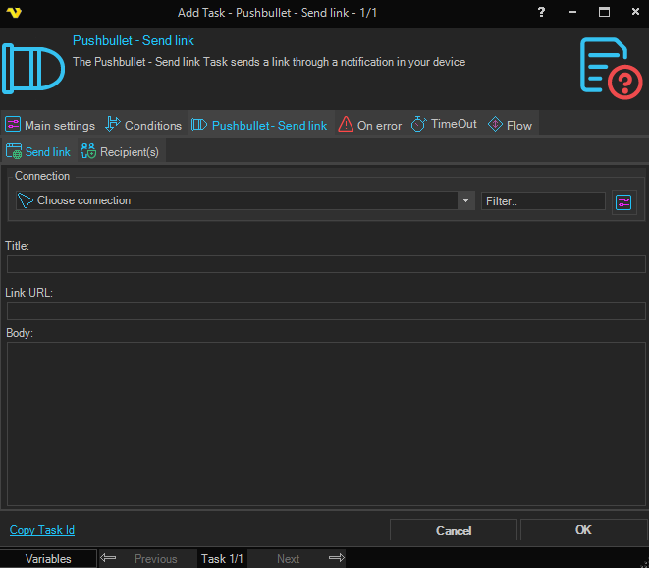
Task: Click the Pushbullet bullet logo icon
Action: [x=32, y=68]
